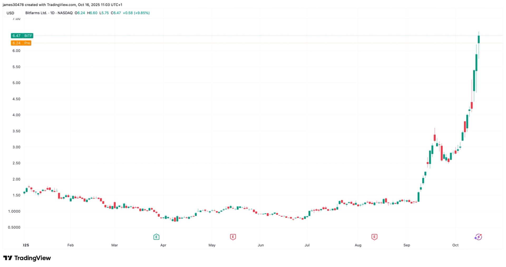Click the Oct label on time axis
506x267 pixels.
coord(455,245)
